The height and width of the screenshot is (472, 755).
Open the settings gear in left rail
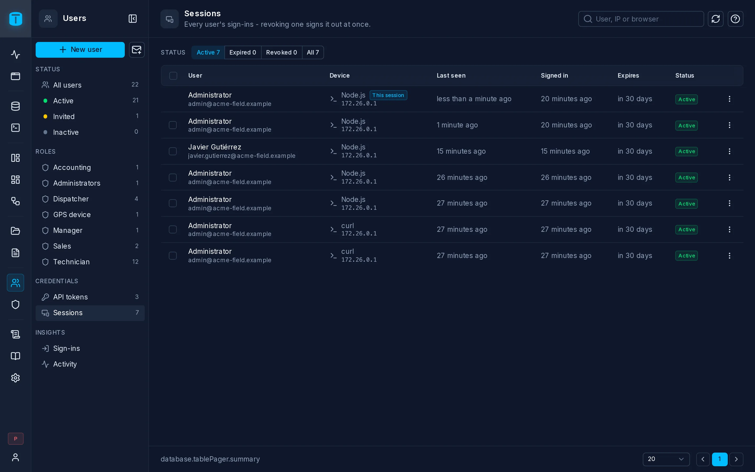15,378
